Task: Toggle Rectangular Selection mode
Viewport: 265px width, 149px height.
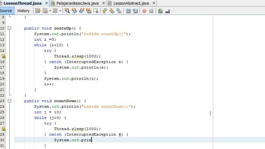Action: point(96,11)
